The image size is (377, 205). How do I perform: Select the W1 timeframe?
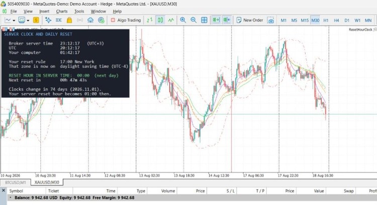357,21
